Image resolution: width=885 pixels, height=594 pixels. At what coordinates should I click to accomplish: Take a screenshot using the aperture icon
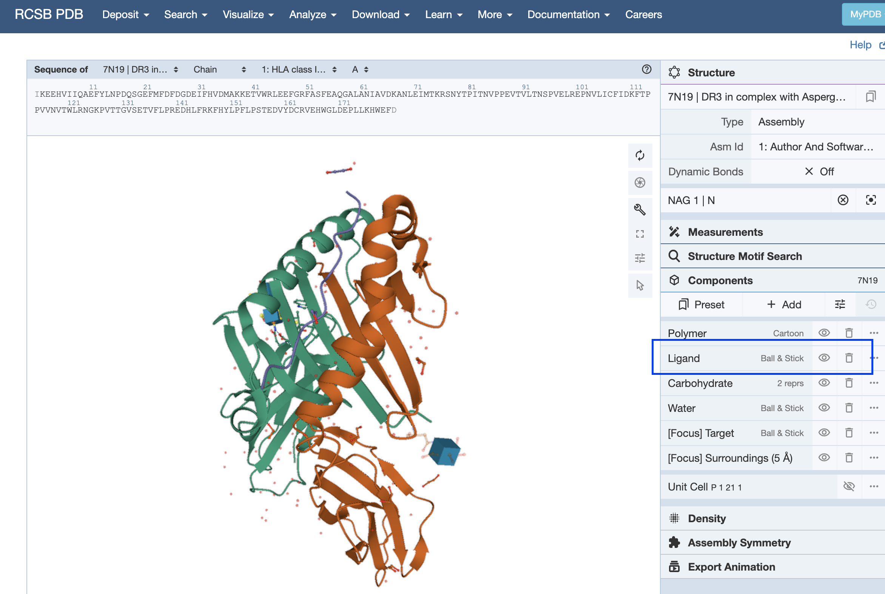[x=640, y=183]
